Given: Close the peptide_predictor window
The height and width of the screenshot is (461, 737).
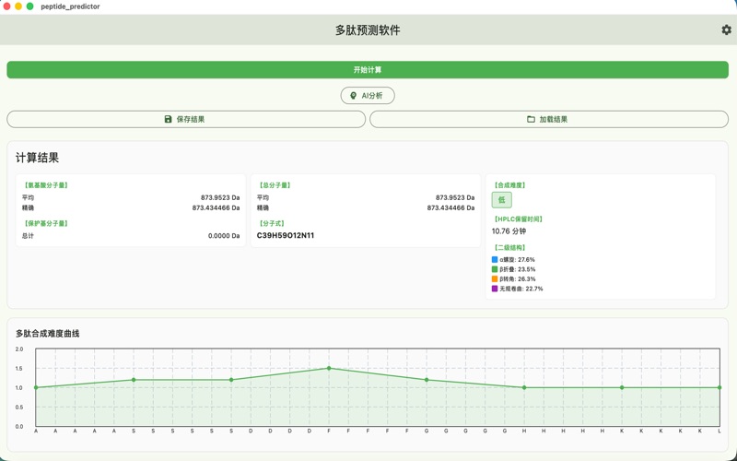Looking at the screenshot, I should pyautogui.click(x=6, y=6).
